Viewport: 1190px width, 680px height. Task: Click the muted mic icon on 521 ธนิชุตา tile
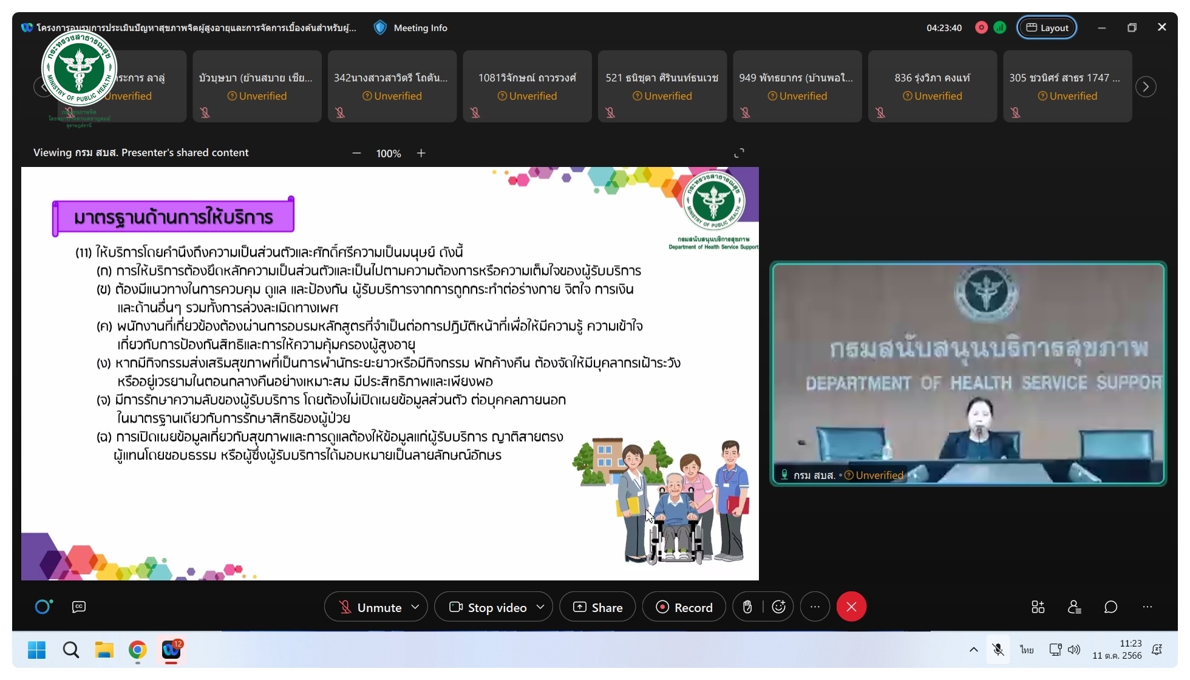(x=610, y=113)
